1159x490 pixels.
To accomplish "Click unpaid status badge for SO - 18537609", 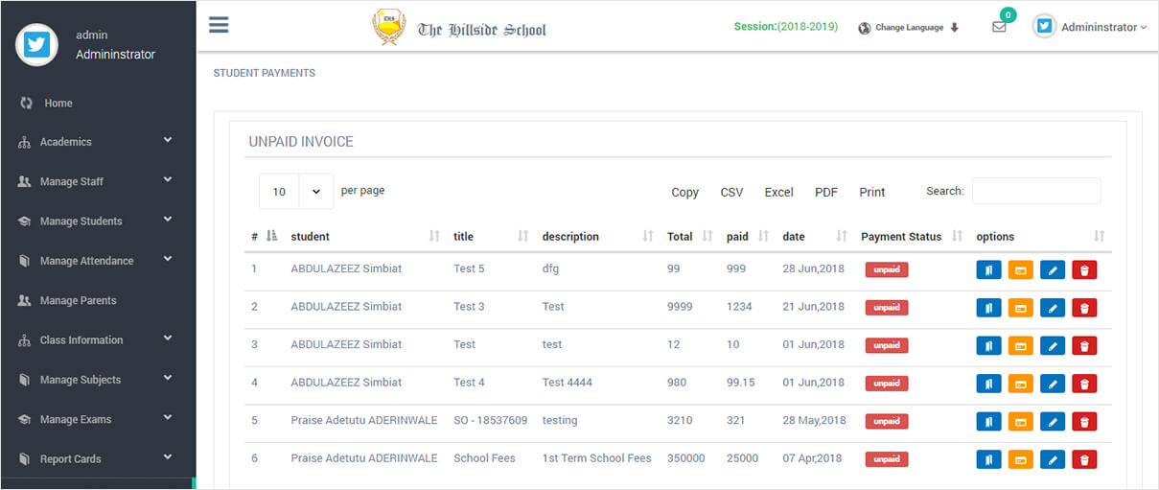I will [x=886, y=421].
